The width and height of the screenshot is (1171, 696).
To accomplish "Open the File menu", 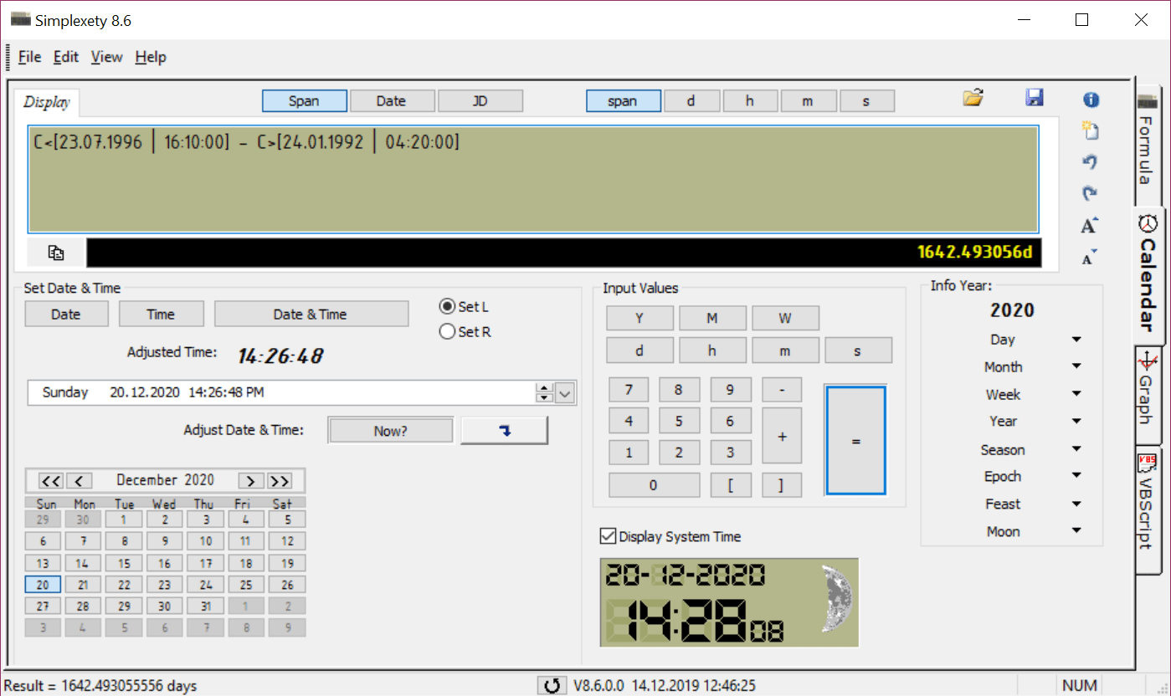I will tap(29, 57).
